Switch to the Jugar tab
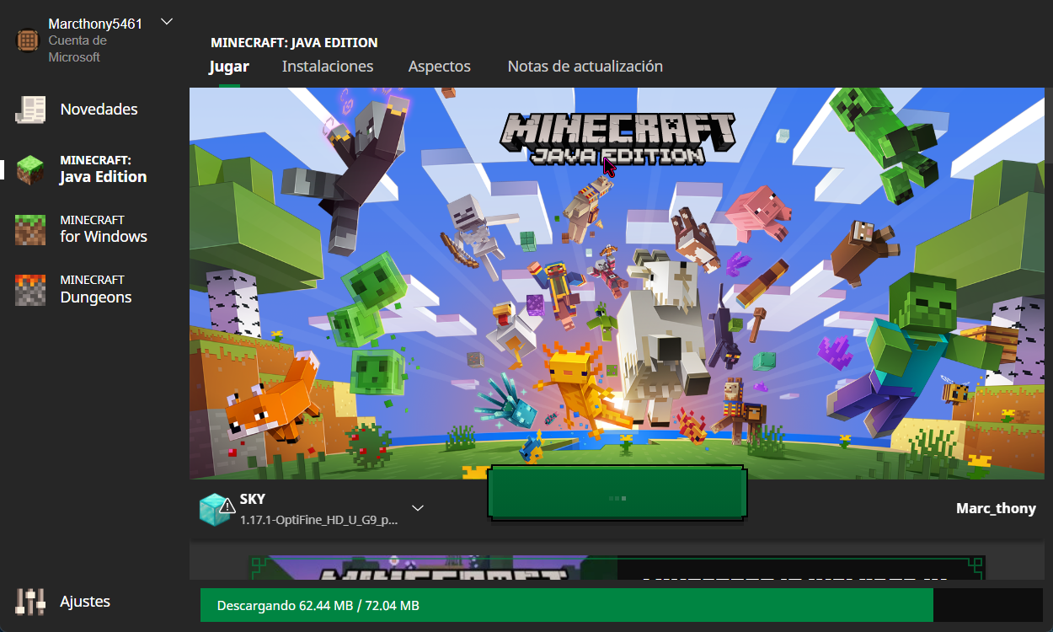Viewport: 1053px width, 632px height. tap(229, 66)
